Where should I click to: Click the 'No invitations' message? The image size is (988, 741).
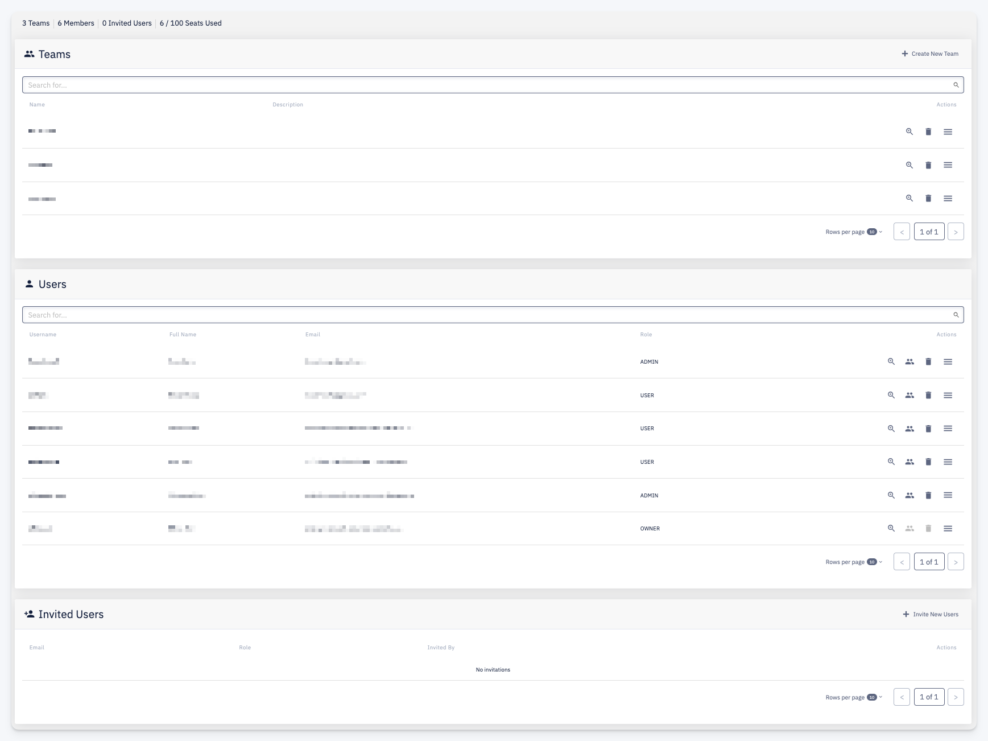coord(493,670)
